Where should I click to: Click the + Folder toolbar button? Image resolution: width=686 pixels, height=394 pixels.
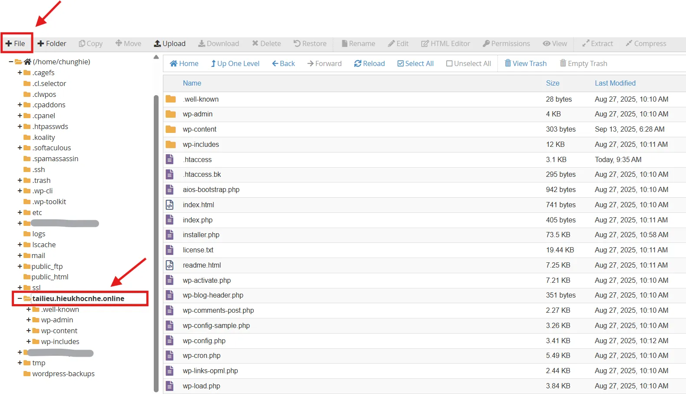coord(52,43)
